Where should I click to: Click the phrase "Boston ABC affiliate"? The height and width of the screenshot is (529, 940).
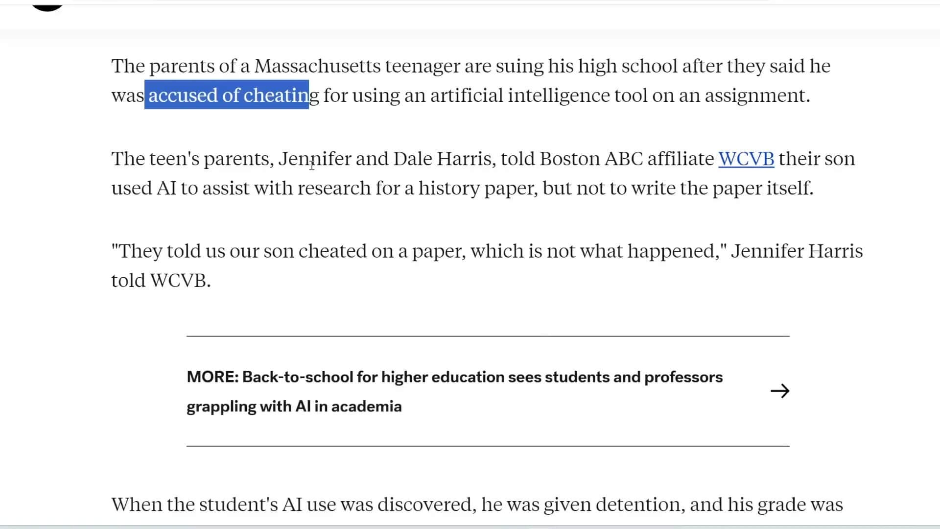click(x=626, y=159)
